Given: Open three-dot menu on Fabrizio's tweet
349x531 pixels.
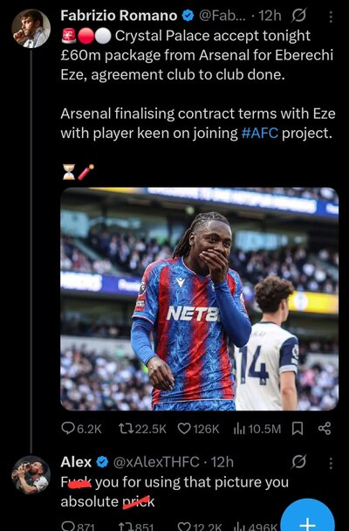Looking at the screenshot, I should point(331,17).
